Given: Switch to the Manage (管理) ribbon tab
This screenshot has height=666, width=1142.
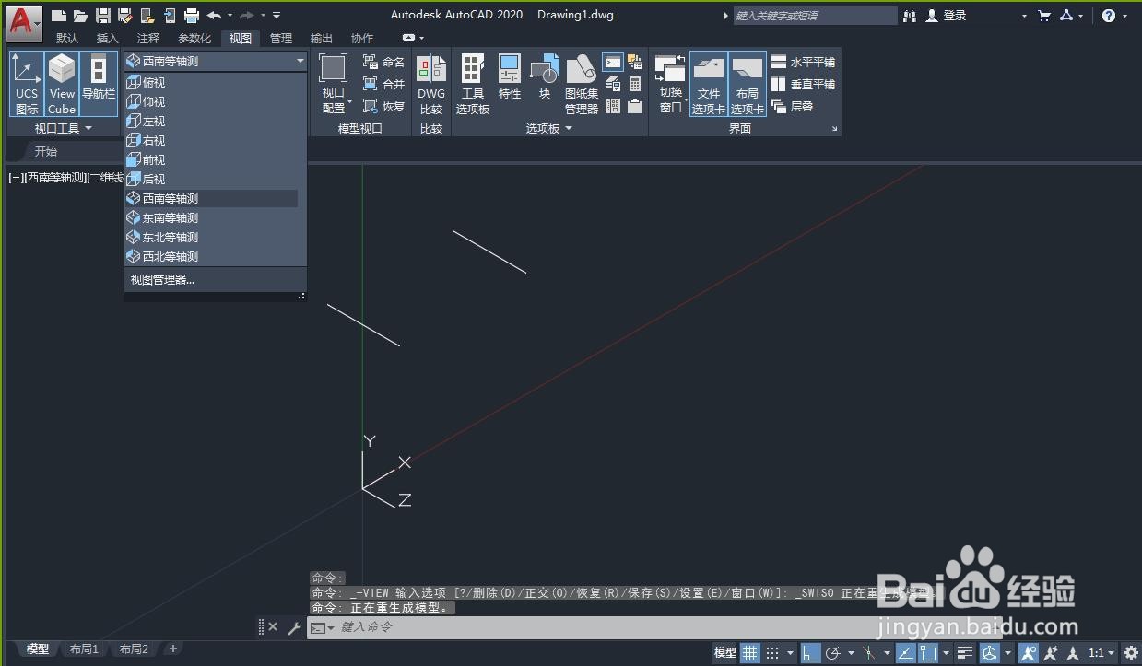Looking at the screenshot, I should [281, 38].
